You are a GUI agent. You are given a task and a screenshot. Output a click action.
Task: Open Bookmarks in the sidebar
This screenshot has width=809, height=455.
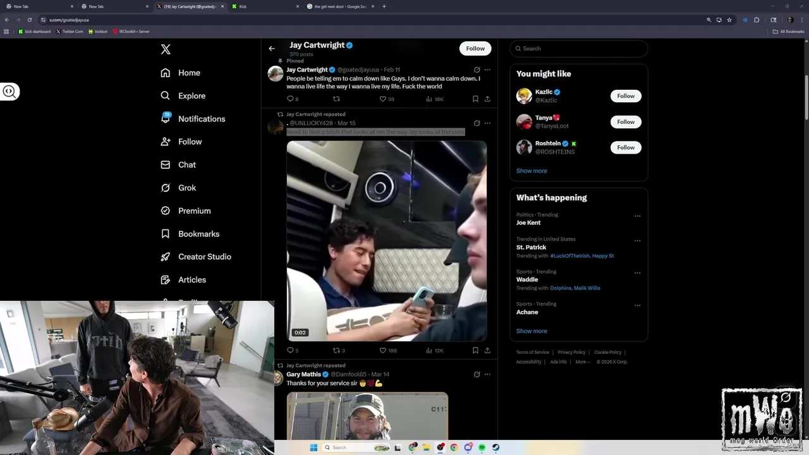[190, 234]
